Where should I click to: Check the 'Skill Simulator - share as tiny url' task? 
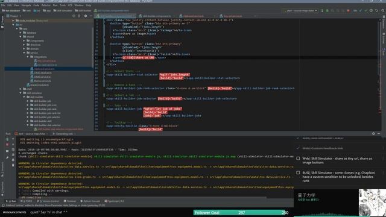(x=298, y=159)
